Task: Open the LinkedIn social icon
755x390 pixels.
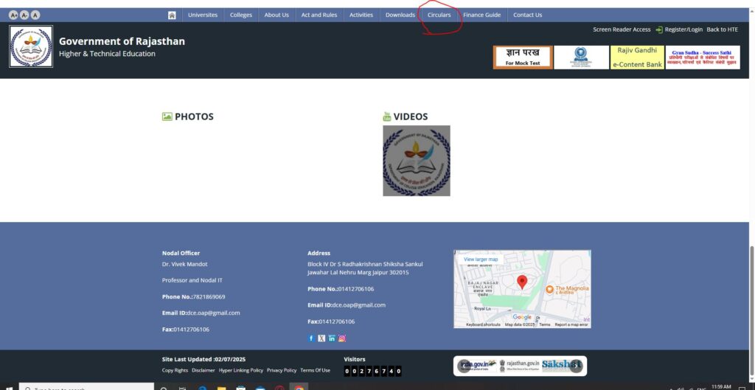Action: (332, 338)
